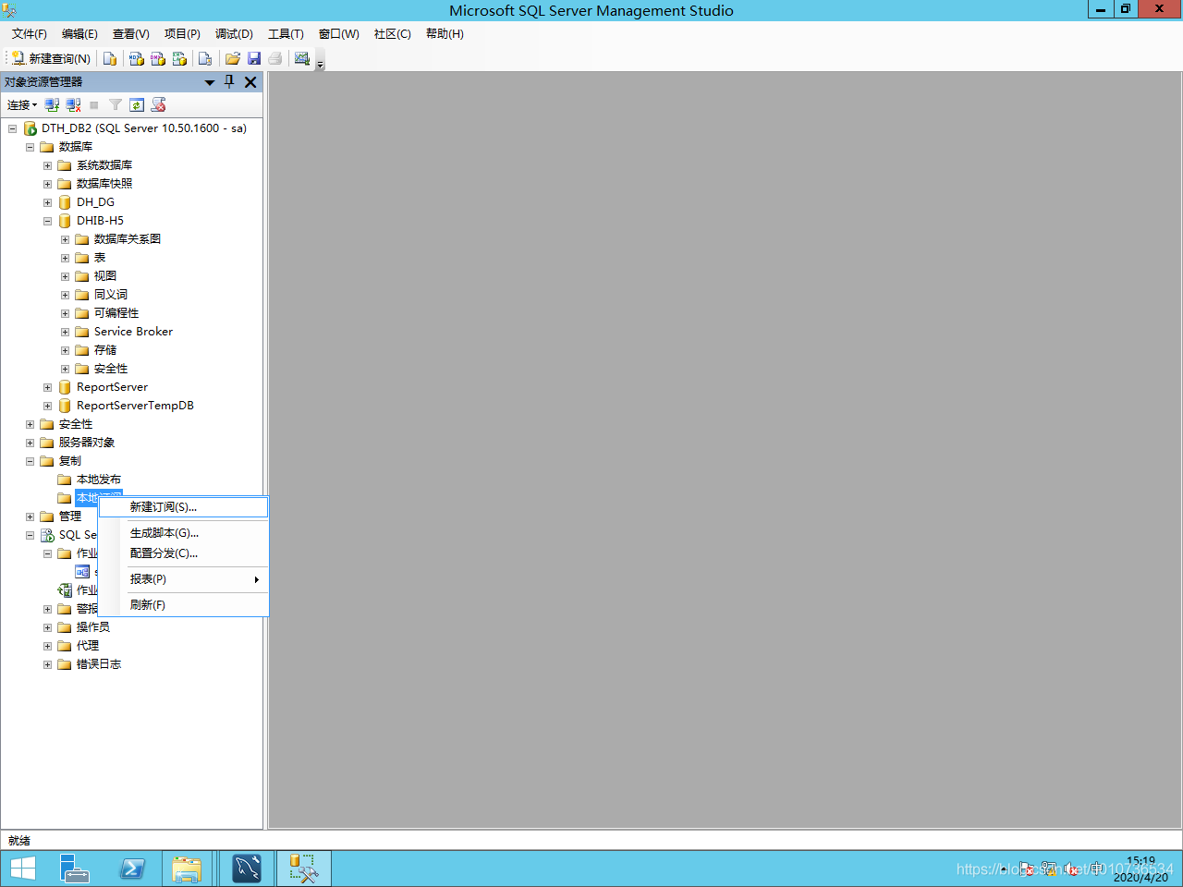Select the 表 (tables) tree item
This screenshot has width=1183, height=887.
click(100, 258)
